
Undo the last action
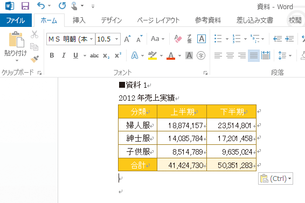tap(41, 6)
